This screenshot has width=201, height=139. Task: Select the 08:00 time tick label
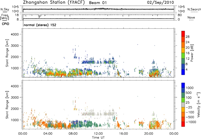pyautogui.click(x=73, y=134)
